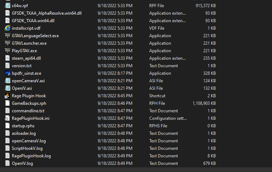Click the installscript.vdf file icon

8,28
